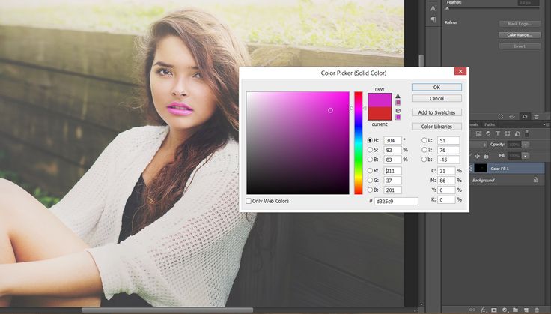Click the hex color code field
The width and height of the screenshot is (551, 314).
396,201
